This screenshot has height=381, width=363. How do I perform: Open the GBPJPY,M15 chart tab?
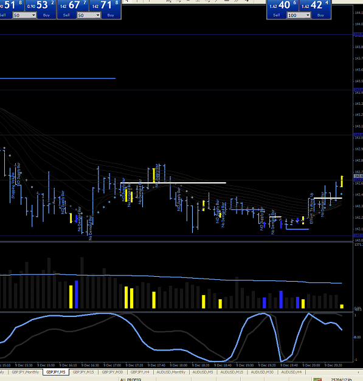tap(83, 372)
